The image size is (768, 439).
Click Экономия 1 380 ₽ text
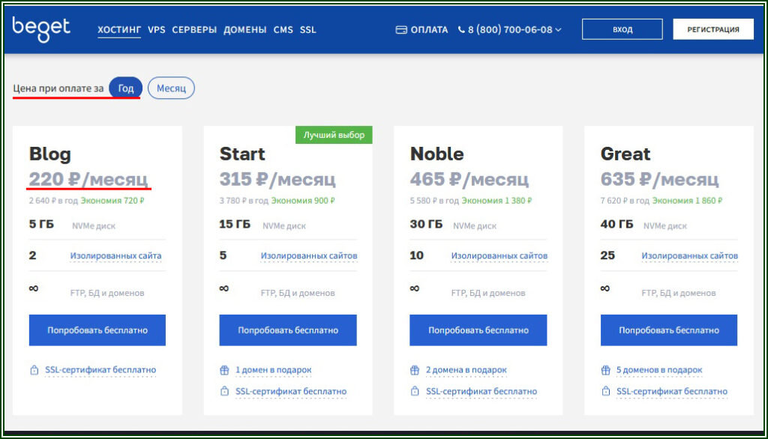pos(496,201)
